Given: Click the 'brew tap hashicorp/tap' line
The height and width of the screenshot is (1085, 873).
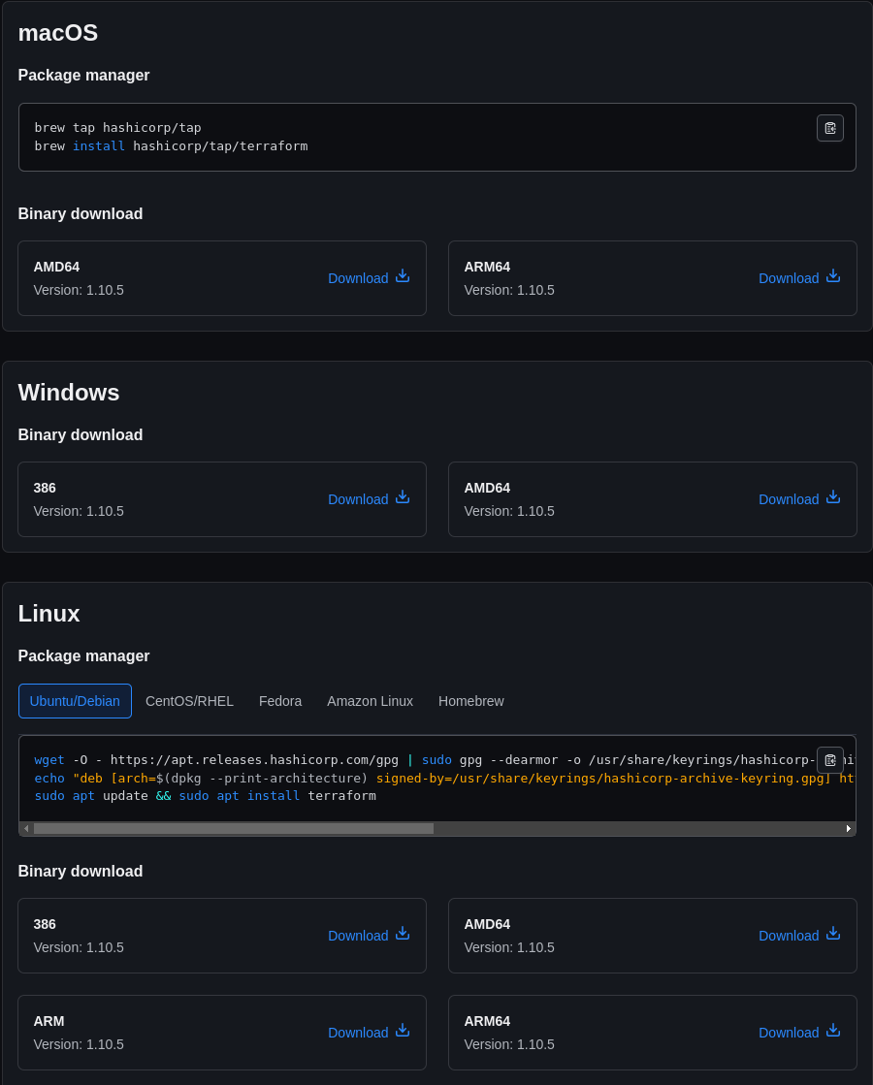Looking at the screenshot, I should click(117, 127).
